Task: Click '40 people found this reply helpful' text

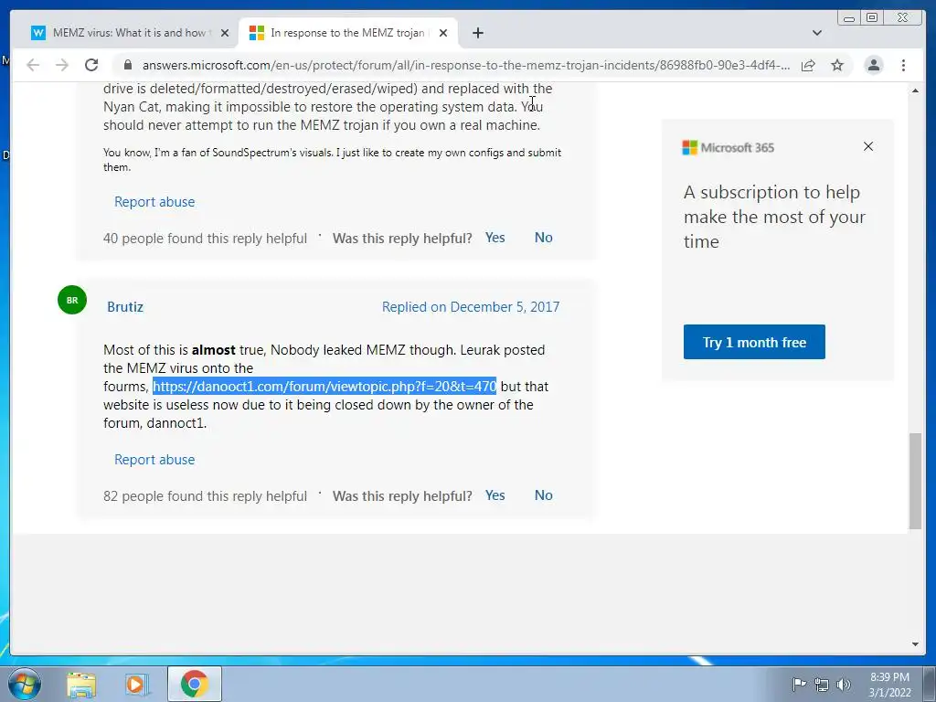Action: 205,239
